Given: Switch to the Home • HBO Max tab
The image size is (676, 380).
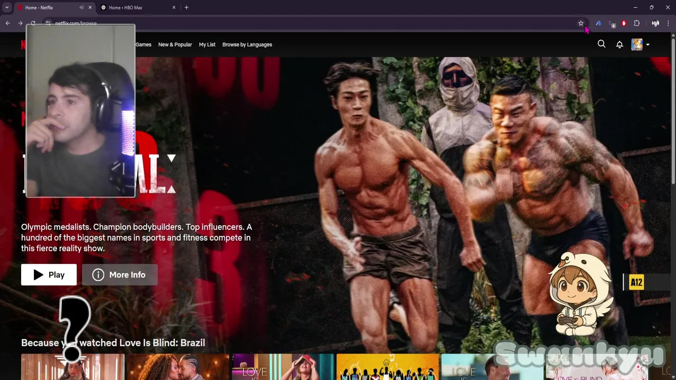Looking at the screenshot, I should pyautogui.click(x=138, y=7).
